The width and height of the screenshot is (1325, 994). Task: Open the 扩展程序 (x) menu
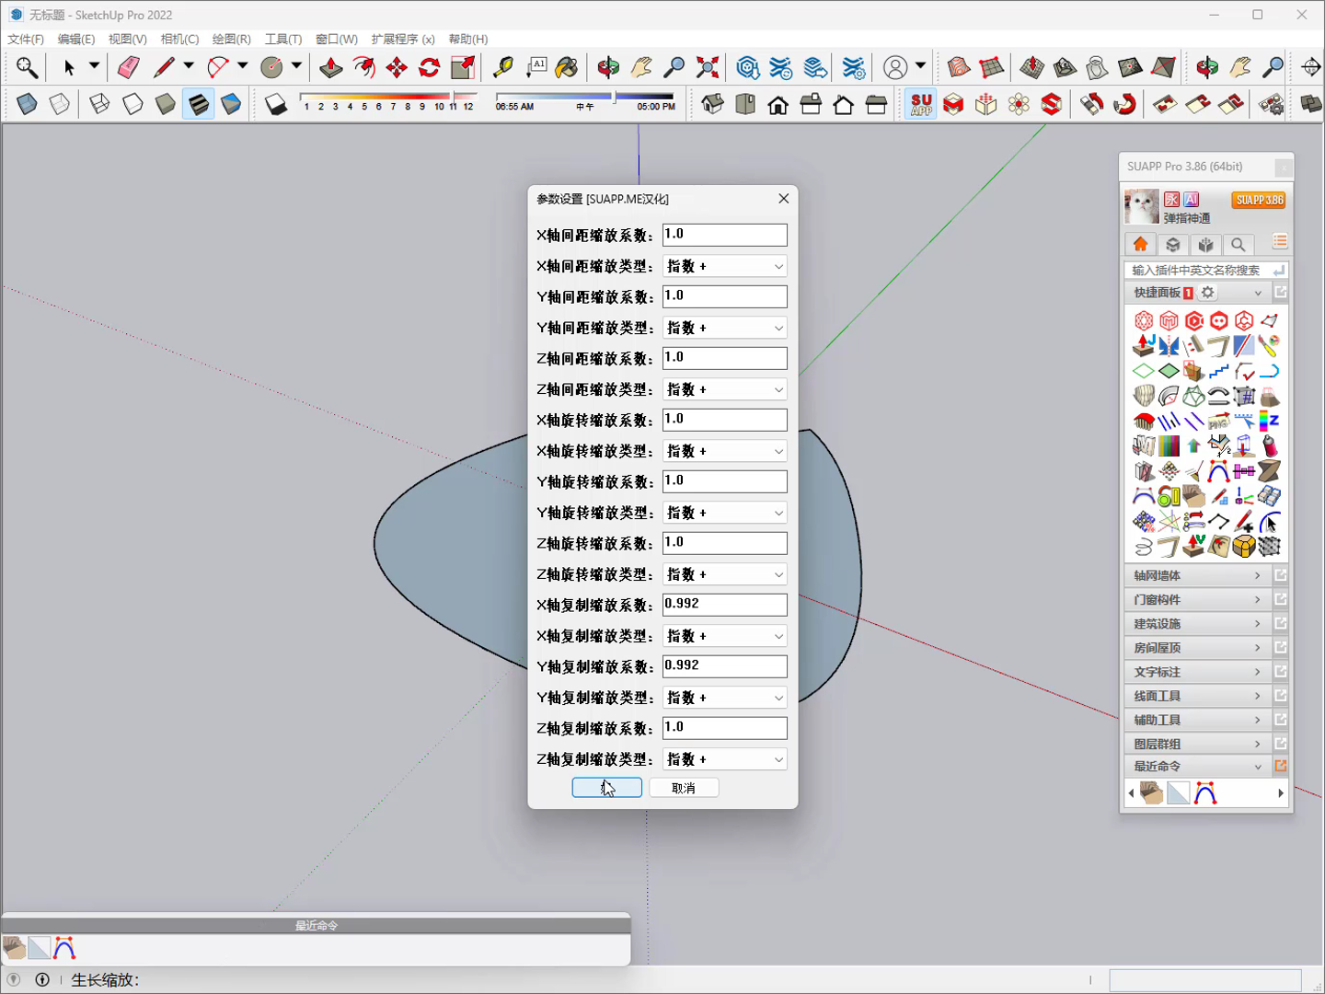(x=403, y=39)
